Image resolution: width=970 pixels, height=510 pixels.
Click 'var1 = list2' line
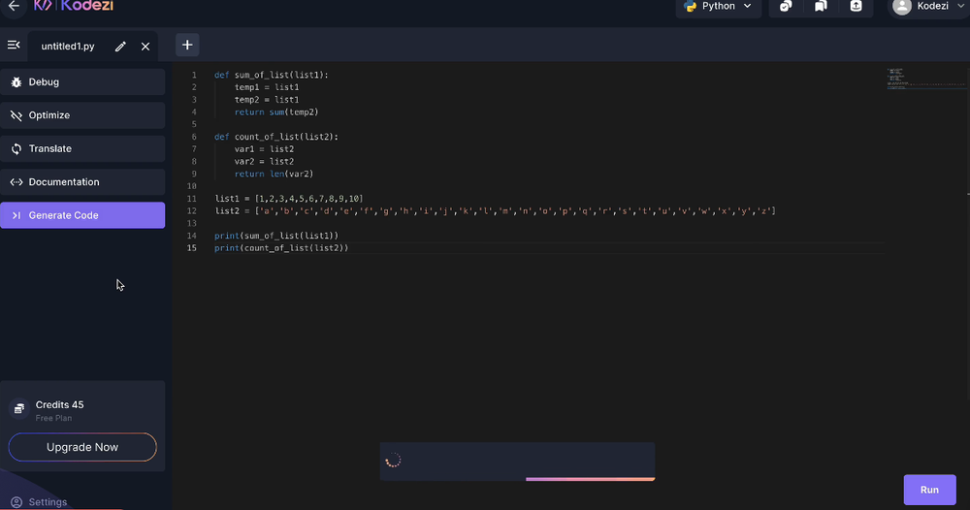click(x=264, y=149)
